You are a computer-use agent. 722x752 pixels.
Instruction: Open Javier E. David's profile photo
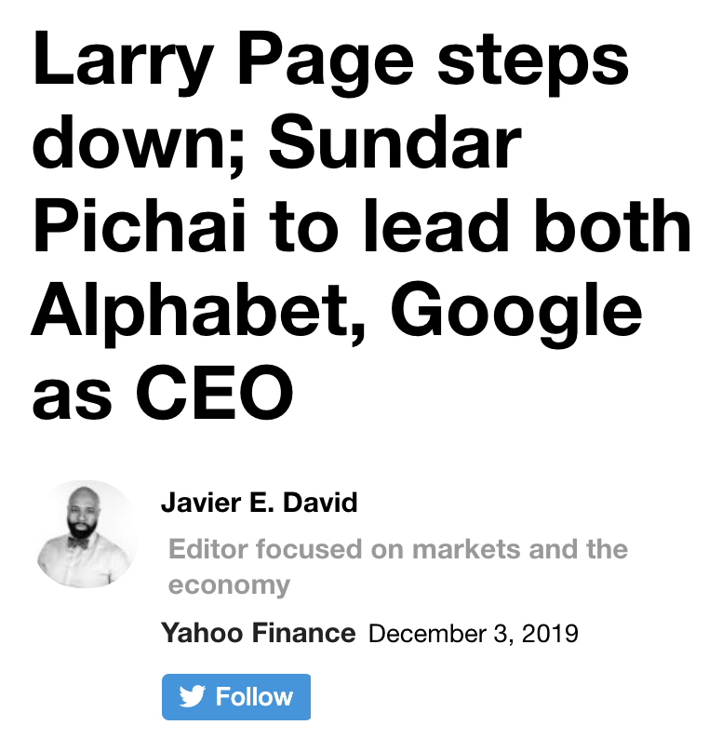click(x=86, y=534)
